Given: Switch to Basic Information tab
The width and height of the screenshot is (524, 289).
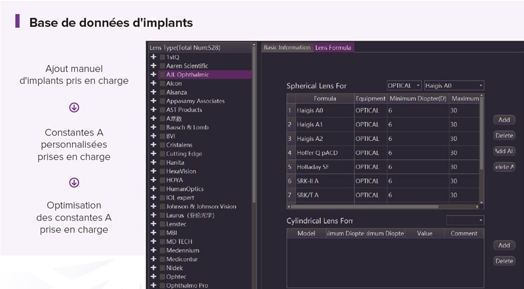Looking at the screenshot, I should (287, 47).
